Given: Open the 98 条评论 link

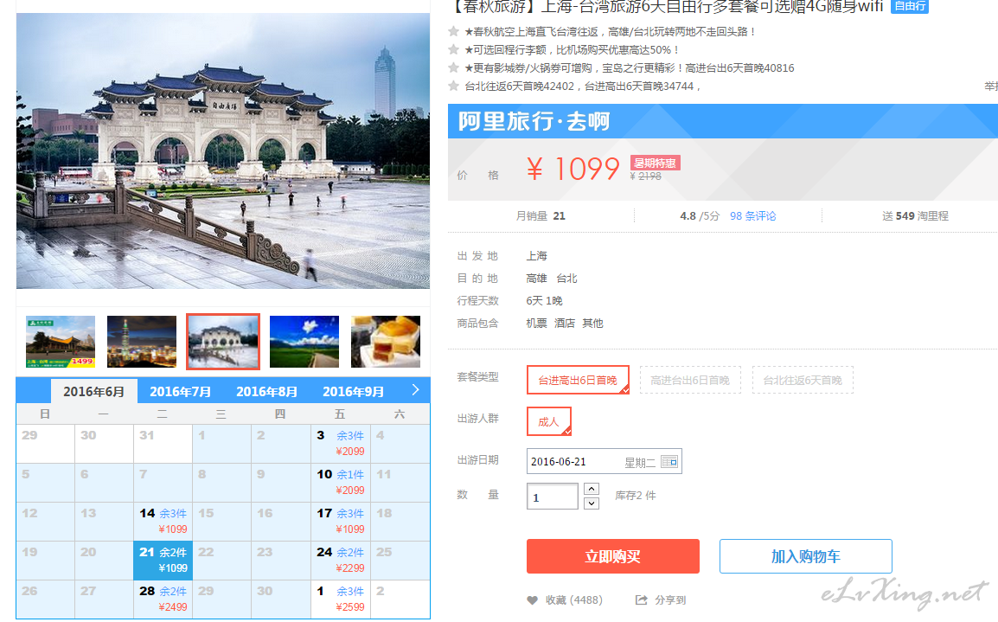Looking at the screenshot, I should [753, 215].
